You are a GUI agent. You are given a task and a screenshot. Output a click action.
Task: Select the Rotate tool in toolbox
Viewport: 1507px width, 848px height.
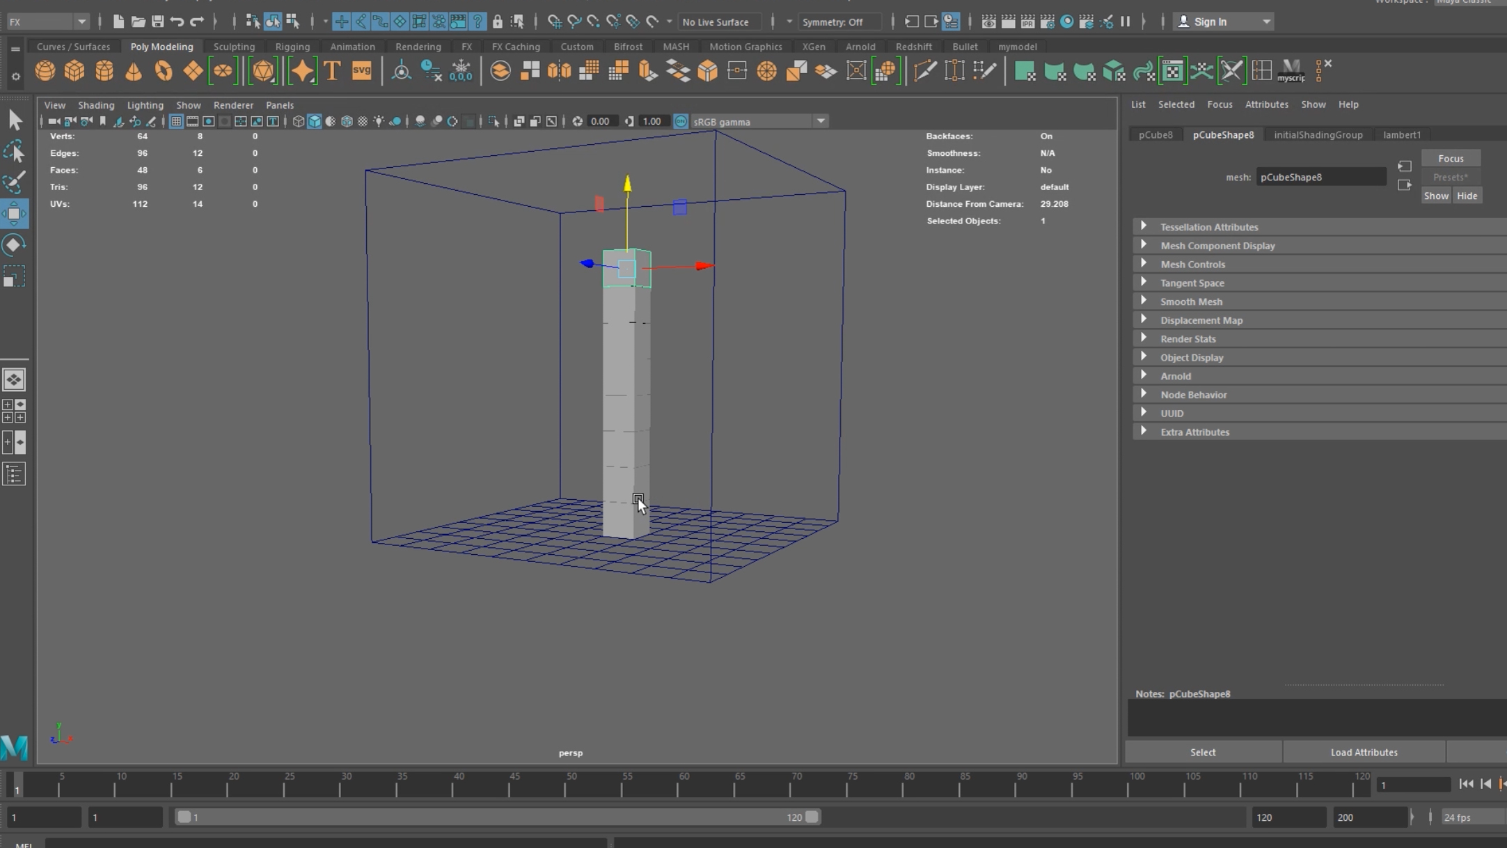pos(14,245)
